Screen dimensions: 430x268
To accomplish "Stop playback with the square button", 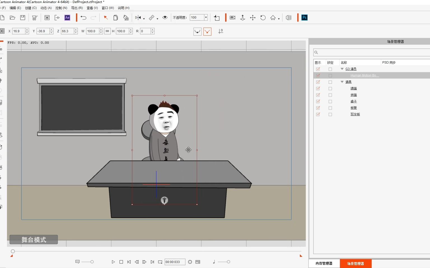I will coord(121,262).
